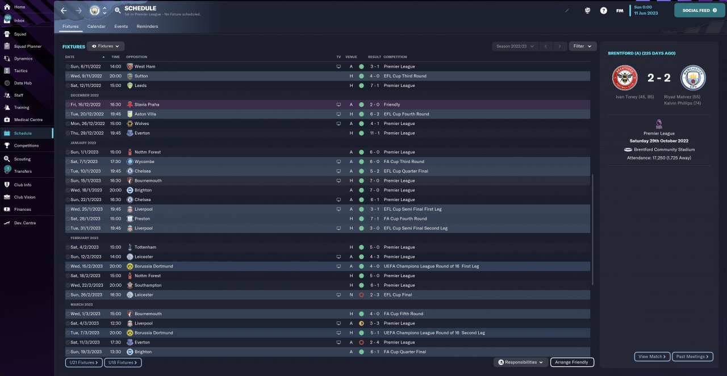
Task: Switch to the Reminders tab
Action: point(148,27)
